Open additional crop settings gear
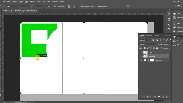This screenshot has width=183, height=103. (73, 7)
